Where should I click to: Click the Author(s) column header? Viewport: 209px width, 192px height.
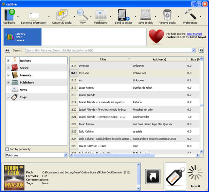159,59
